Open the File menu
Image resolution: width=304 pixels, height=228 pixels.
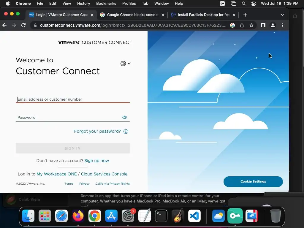click(40, 3)
